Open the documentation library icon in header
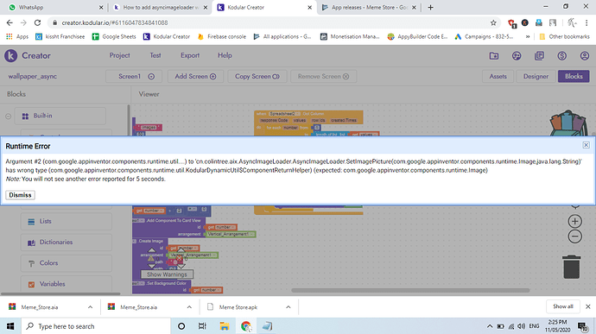The height and width of the screenshot is (334, 596). [x=539, y=56]
